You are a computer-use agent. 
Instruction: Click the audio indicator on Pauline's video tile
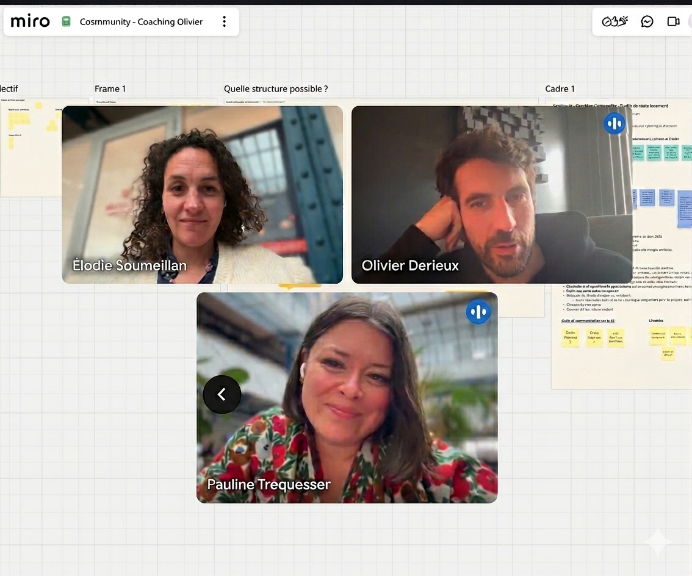(x=478, y=311)
